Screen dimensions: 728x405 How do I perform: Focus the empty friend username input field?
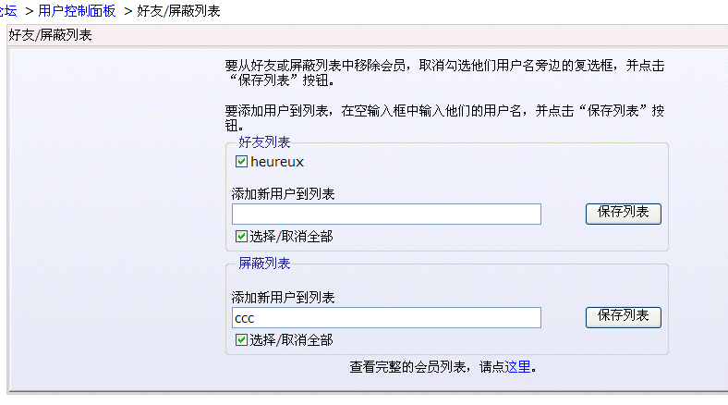[x=386, y=215]
